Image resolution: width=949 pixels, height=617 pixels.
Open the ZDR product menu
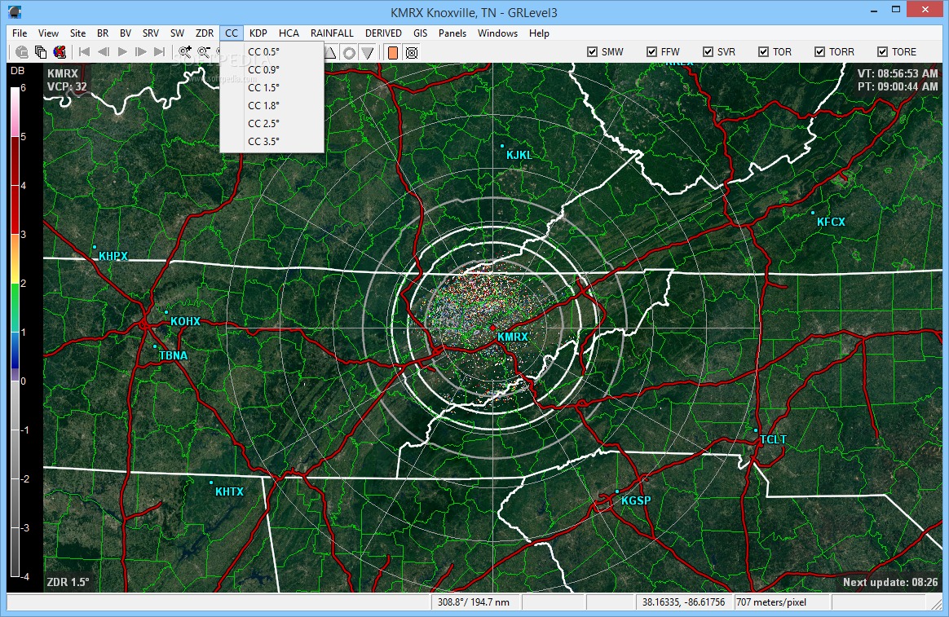(205, 33)
